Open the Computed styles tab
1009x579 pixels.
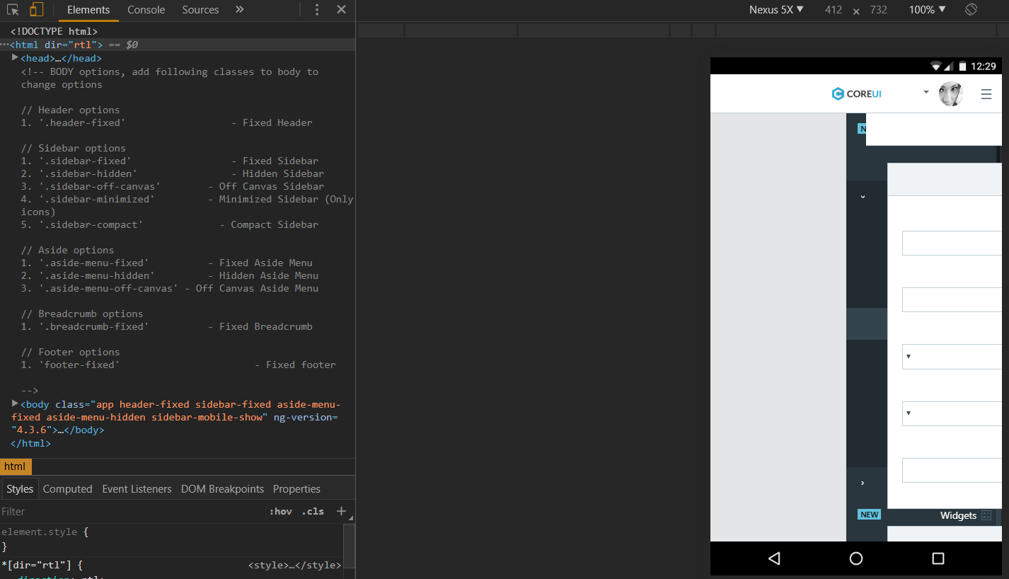67,489
